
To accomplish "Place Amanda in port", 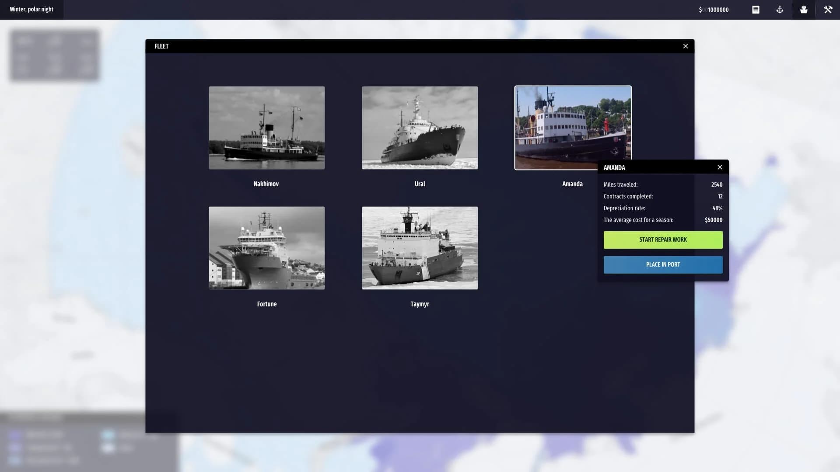I will click(x=663, y=264).
